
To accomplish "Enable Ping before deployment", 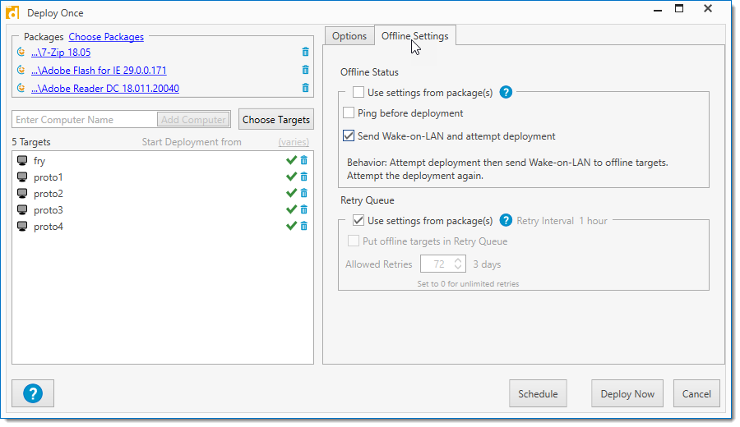I will click(x=349, y=113).
